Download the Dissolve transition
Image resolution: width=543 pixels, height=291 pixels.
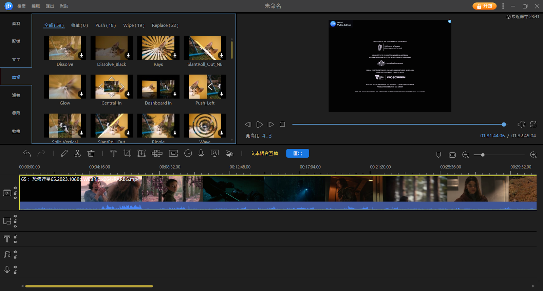tap(81, 55)
